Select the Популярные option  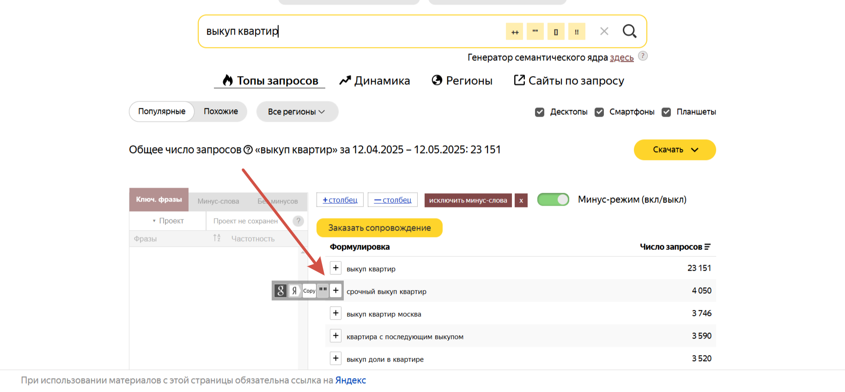[x=162, y=112]
